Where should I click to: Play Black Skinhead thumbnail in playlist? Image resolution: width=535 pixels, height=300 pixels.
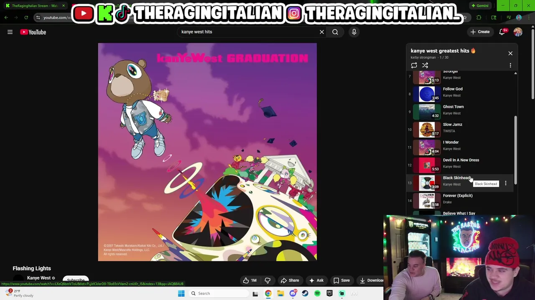click(427, 183)
